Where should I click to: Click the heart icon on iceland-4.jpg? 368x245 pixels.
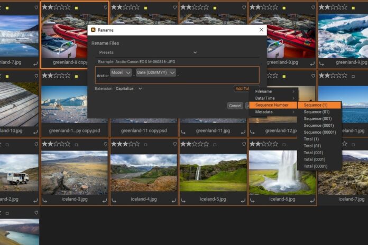(174, 144)
